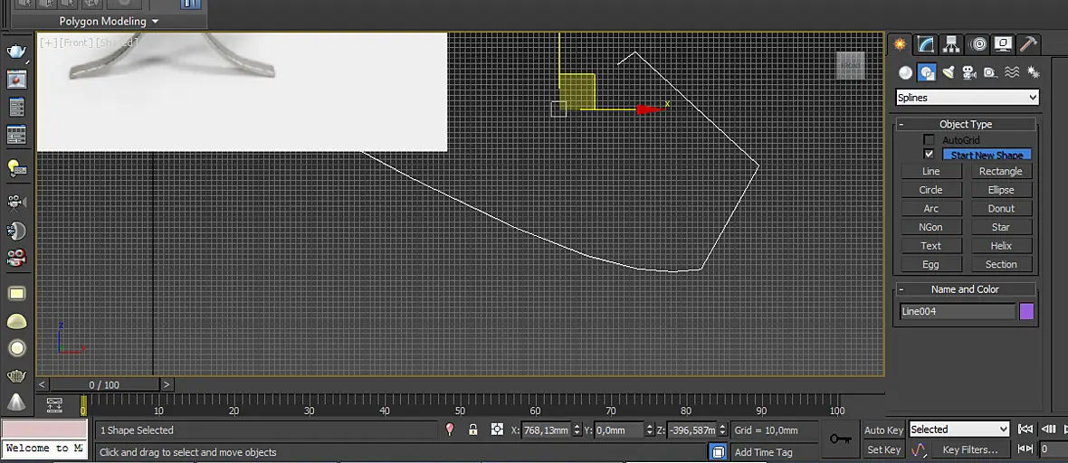Screen dimensions: 1068x463
Task: Uncheck the Start New Shape checkbox
Action: pyautogui.click(x=929, y=155)
